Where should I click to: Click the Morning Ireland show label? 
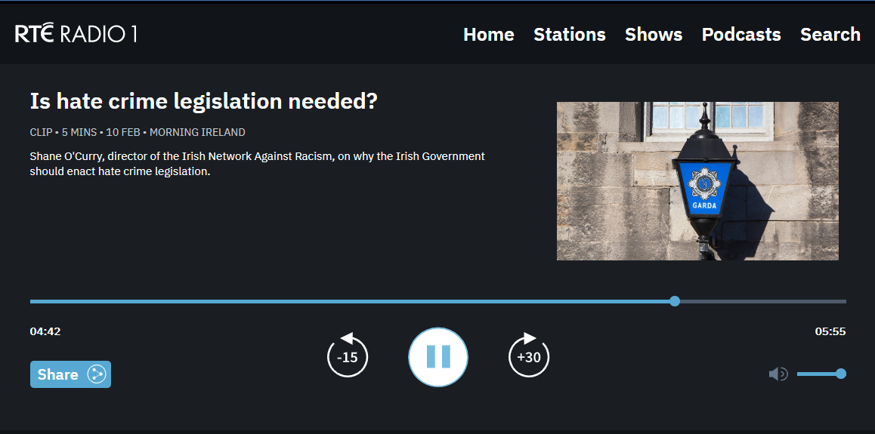(x=197, y=133)
